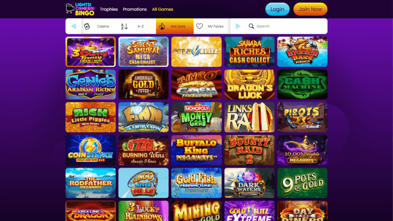The image size is (393, 221).
Task: Click the left arrow in category bar
Action: 73,26
